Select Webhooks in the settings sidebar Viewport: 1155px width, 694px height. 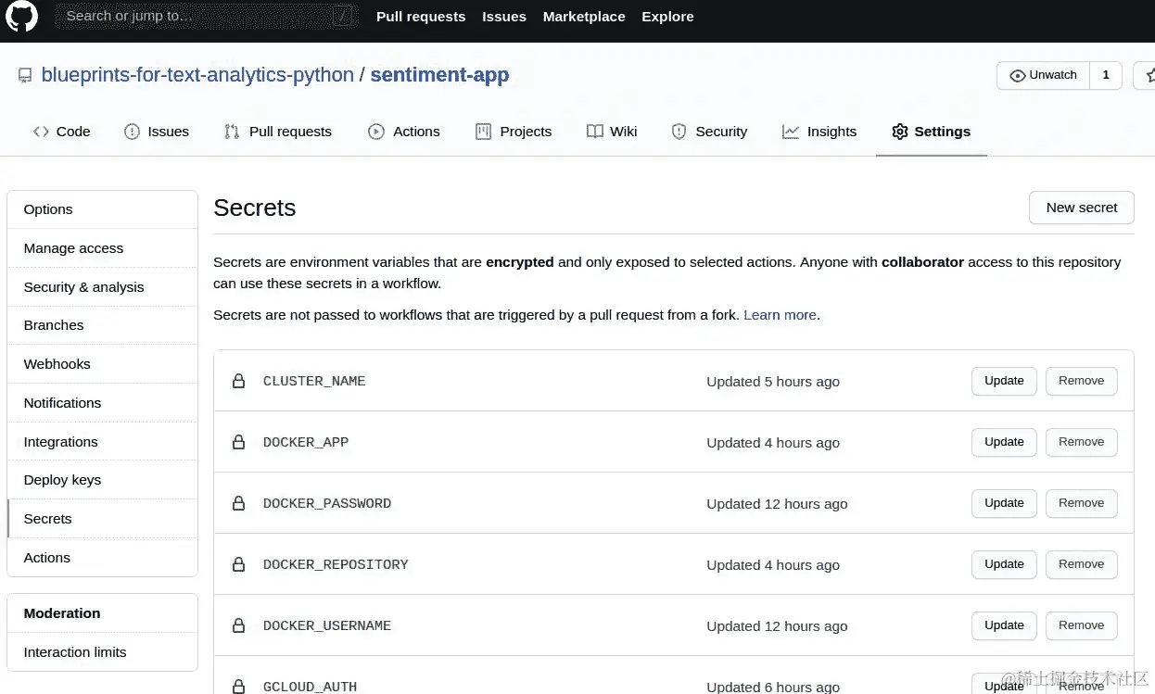57,364
